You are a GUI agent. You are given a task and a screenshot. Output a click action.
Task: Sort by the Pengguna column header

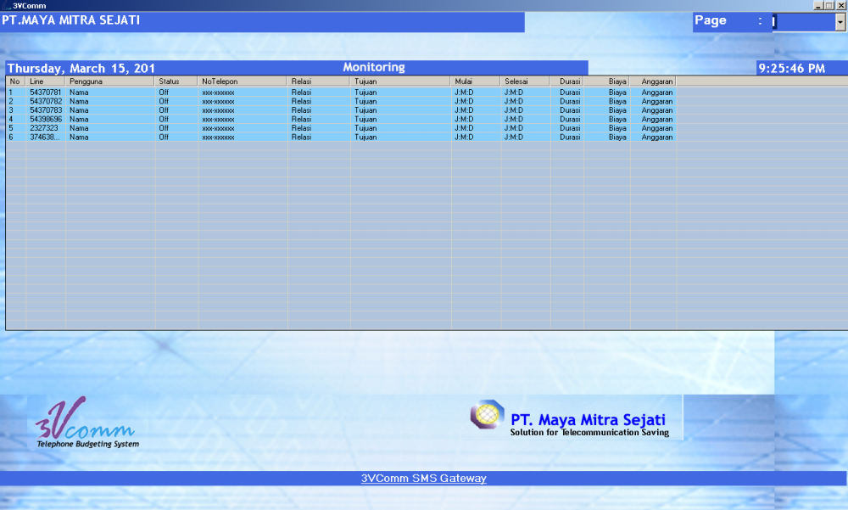[109, 81]
